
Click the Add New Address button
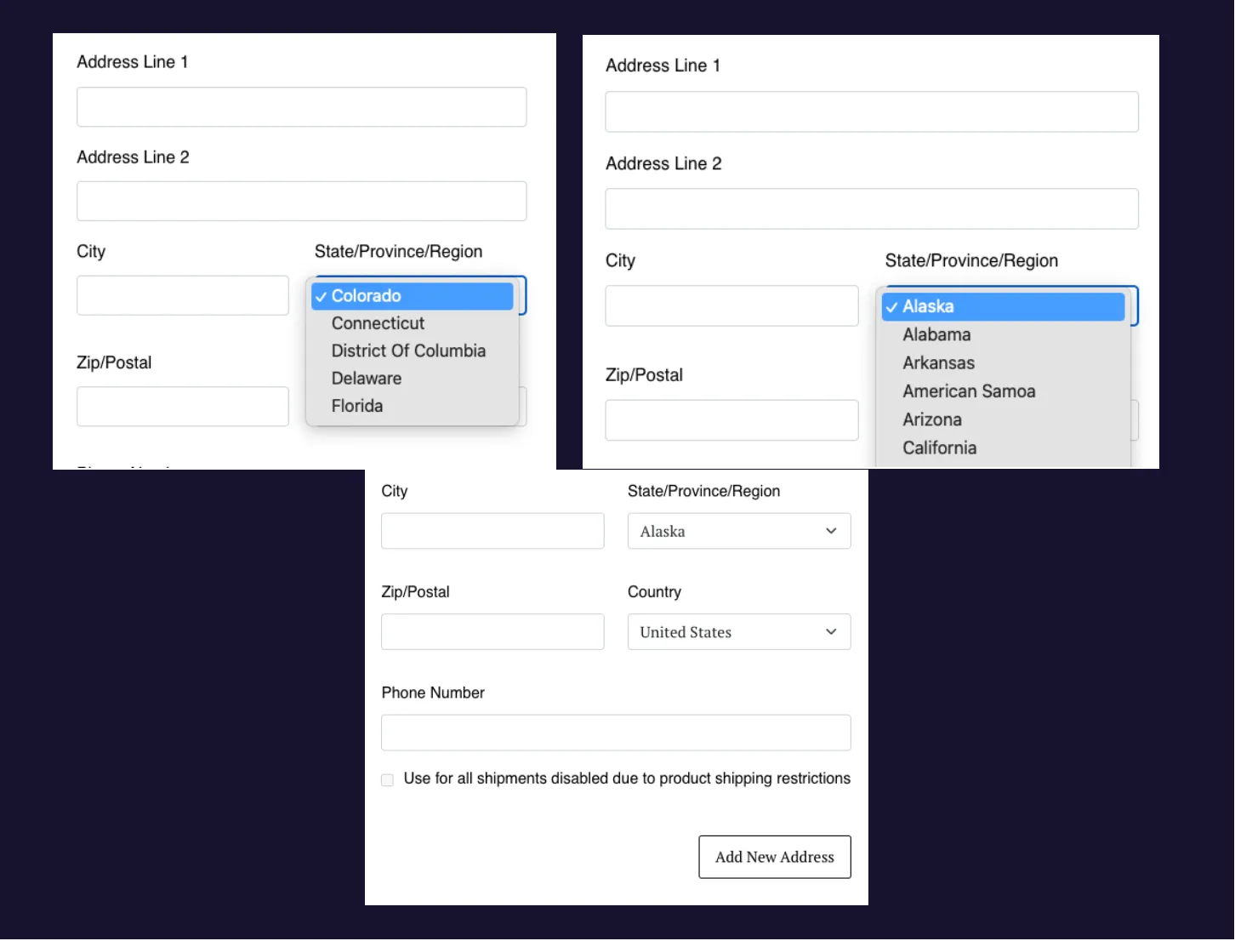(775, 857)
